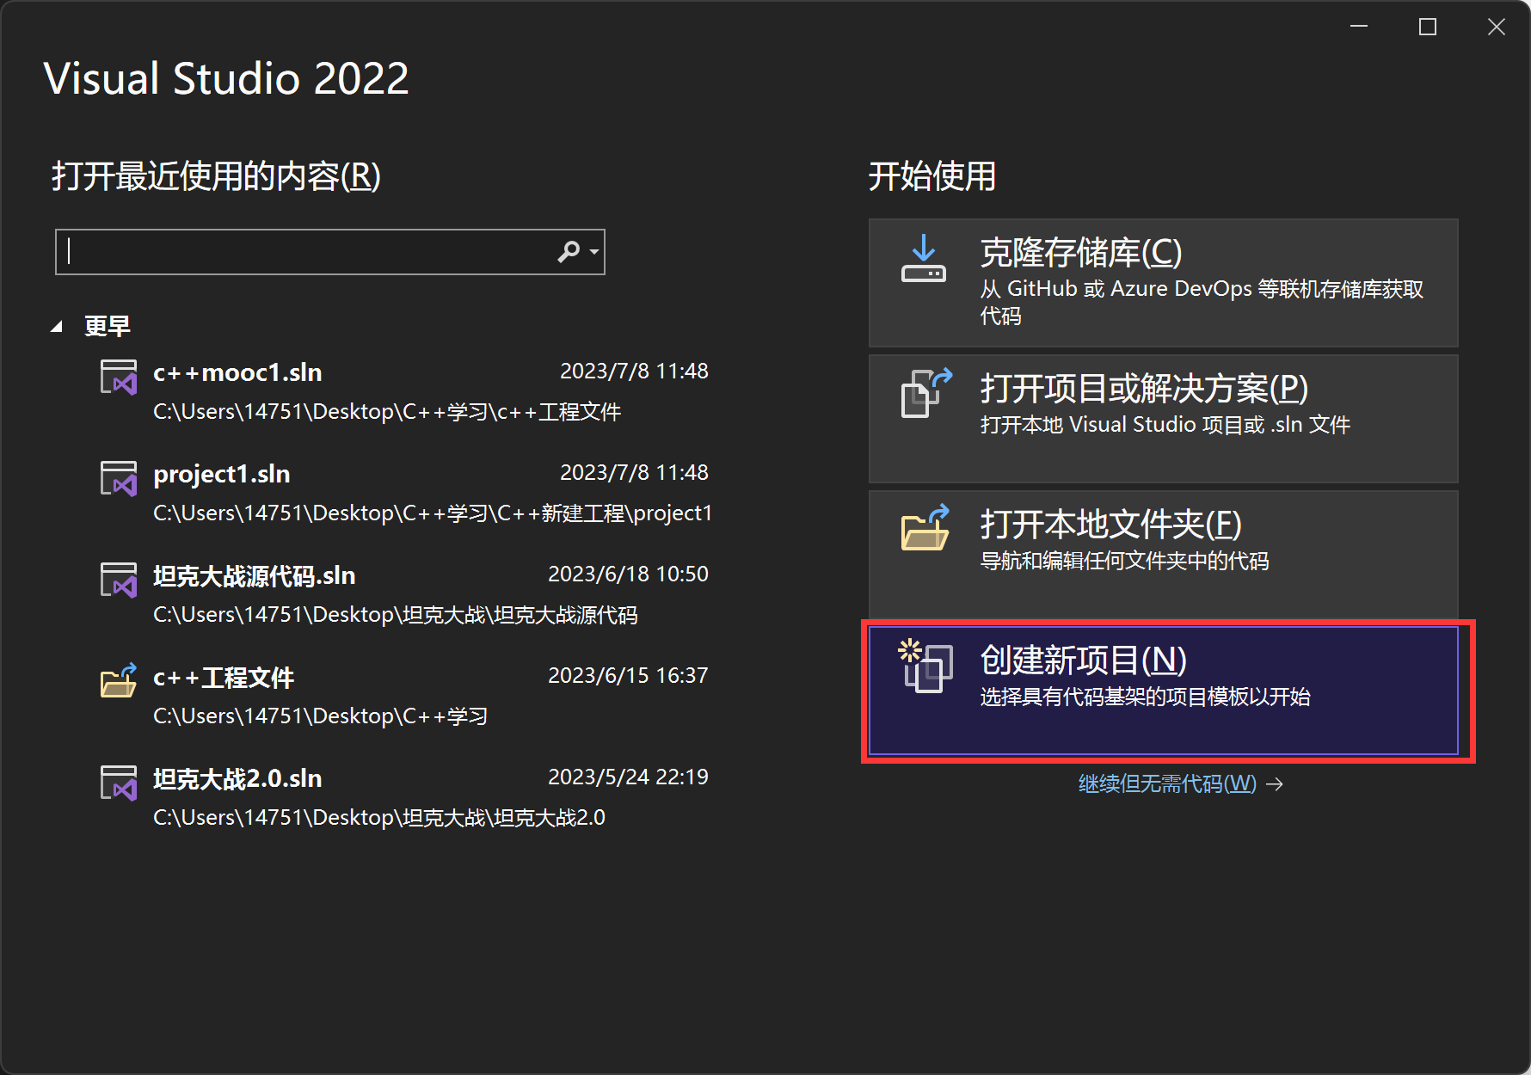This screenshot has width=1531, height=1075.
Task: Choose 创建新项目(N) card
Action: point(1164,691)
